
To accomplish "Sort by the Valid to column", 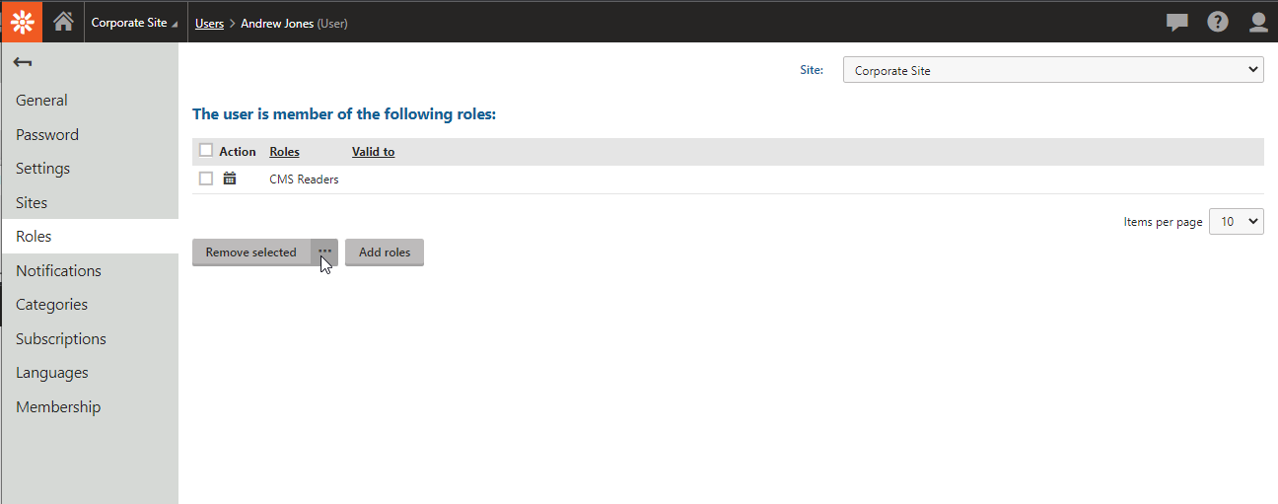I will 373,152.
